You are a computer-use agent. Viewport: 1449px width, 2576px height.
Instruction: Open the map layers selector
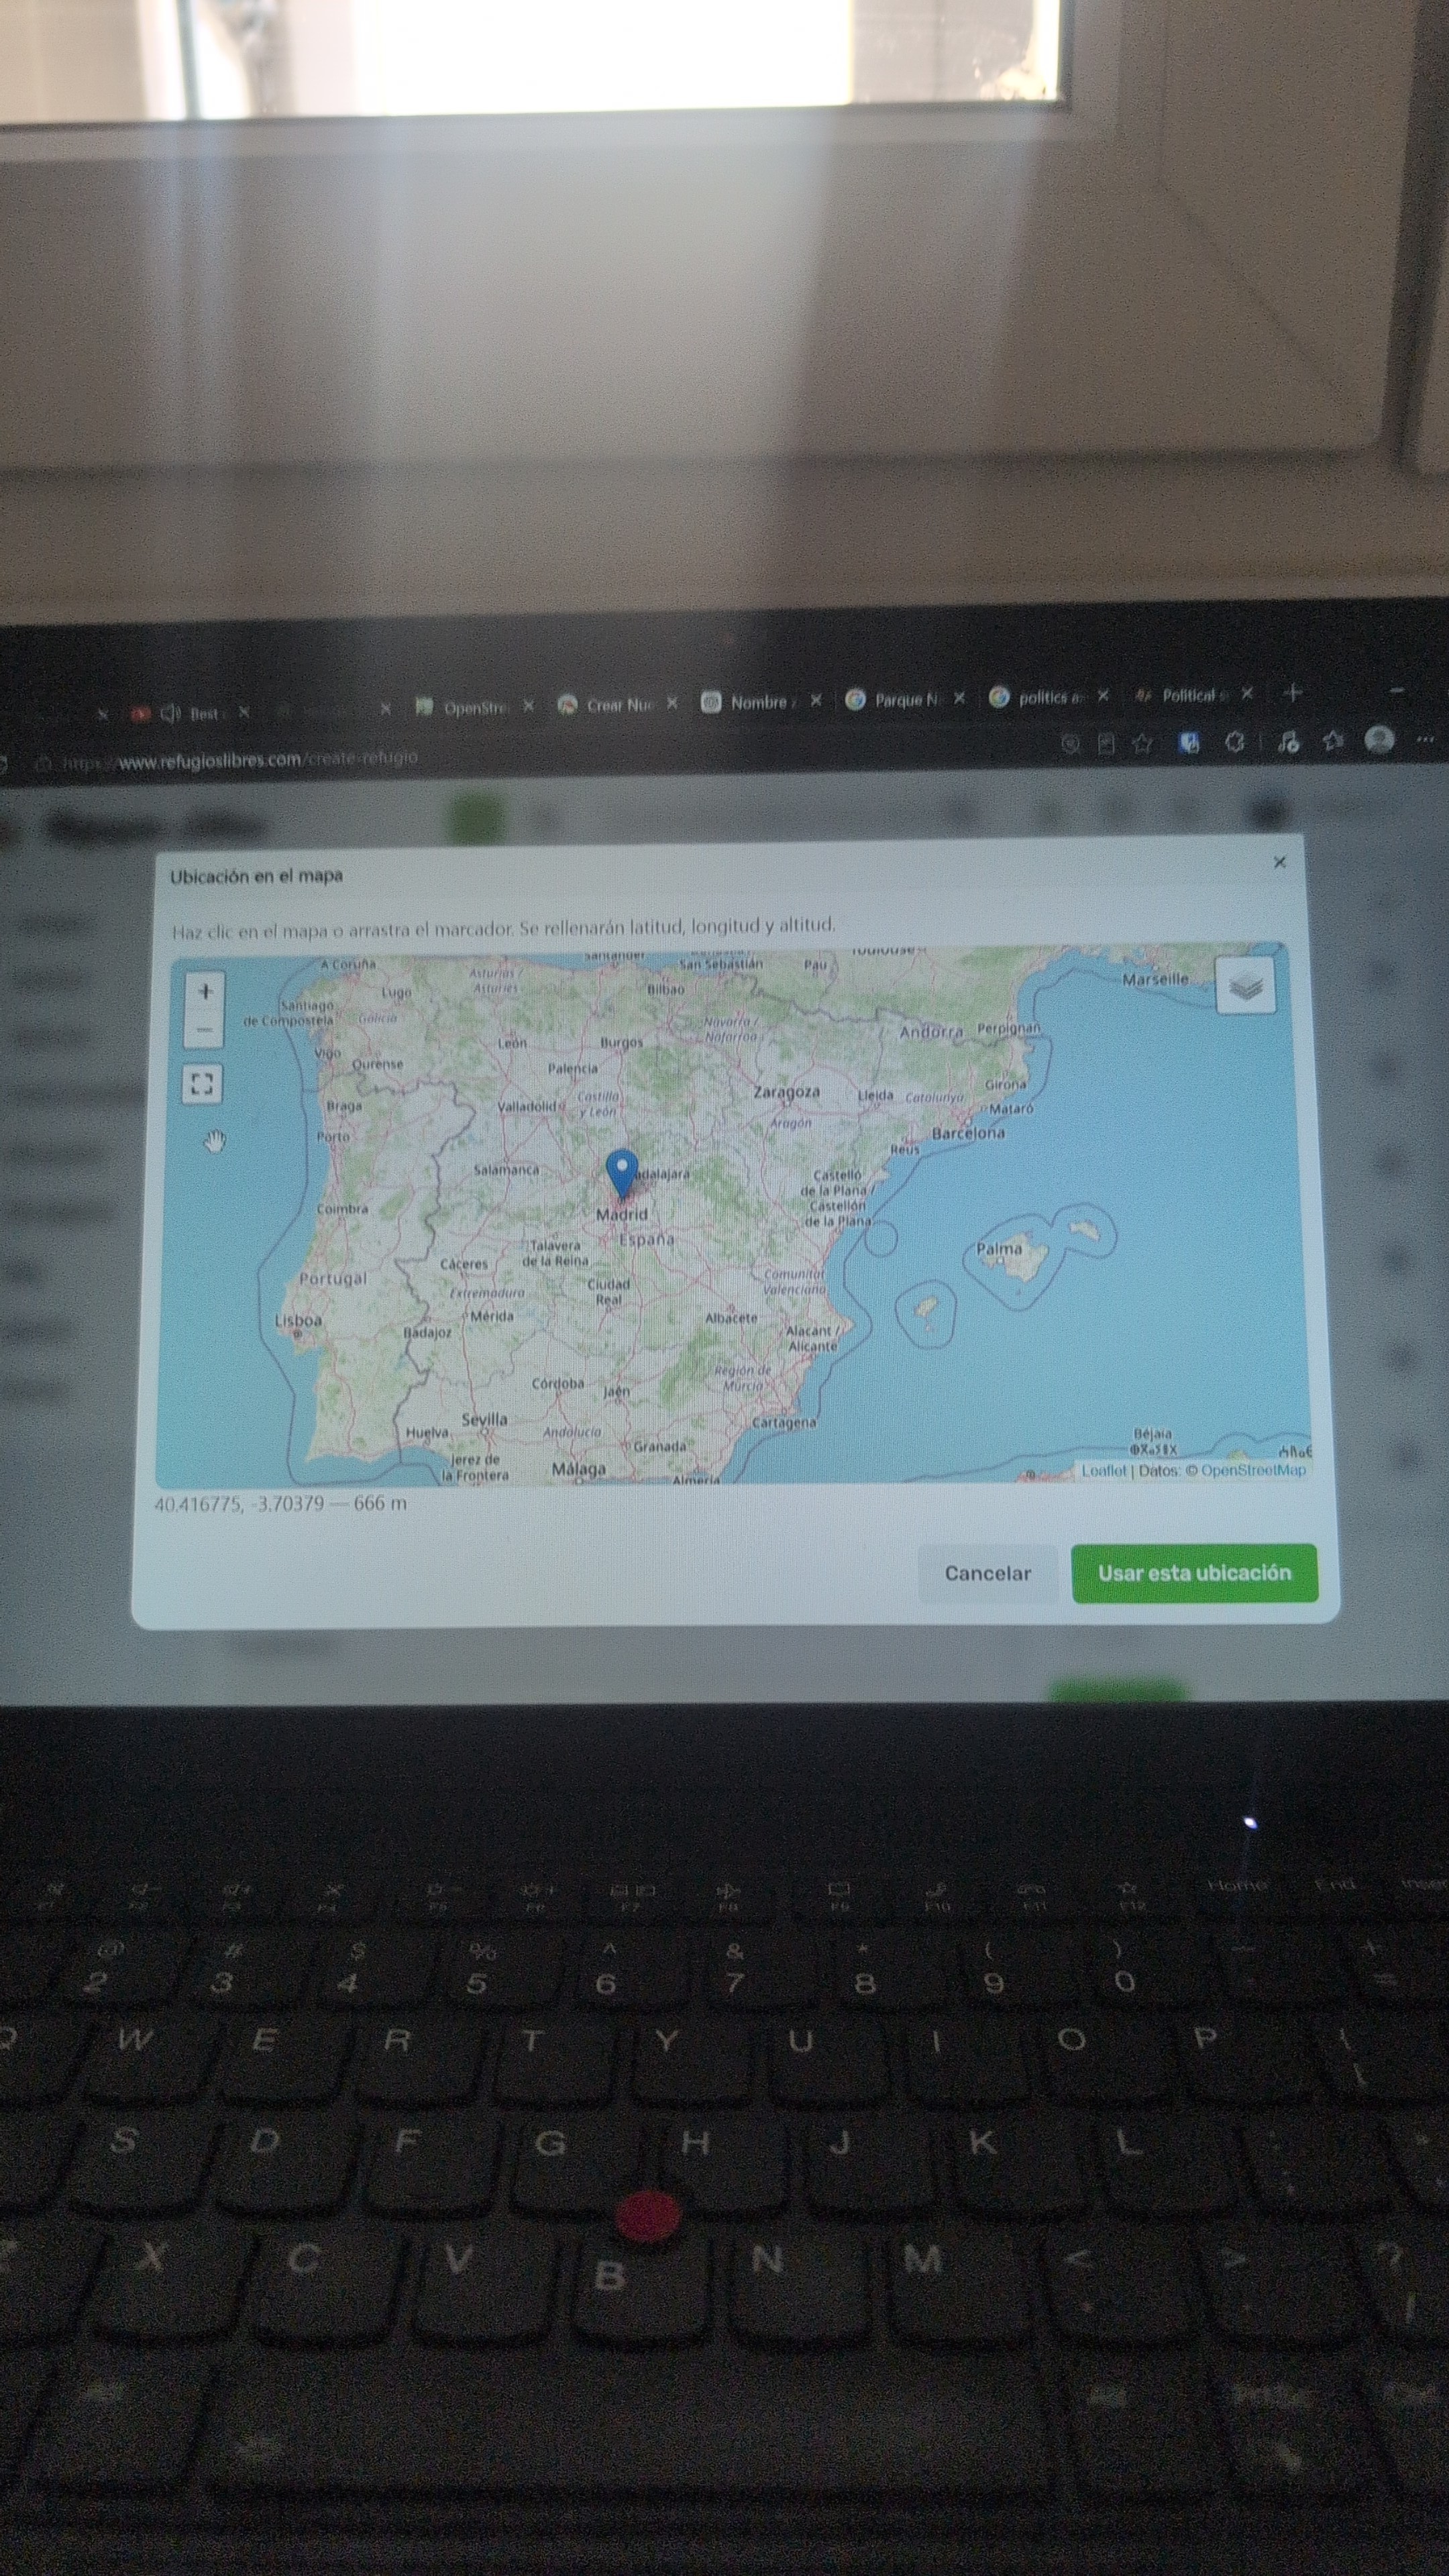(1245, 986)
